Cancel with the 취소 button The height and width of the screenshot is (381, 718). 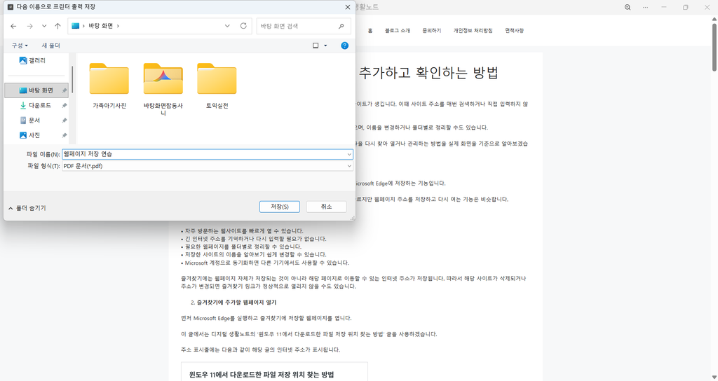326,207
